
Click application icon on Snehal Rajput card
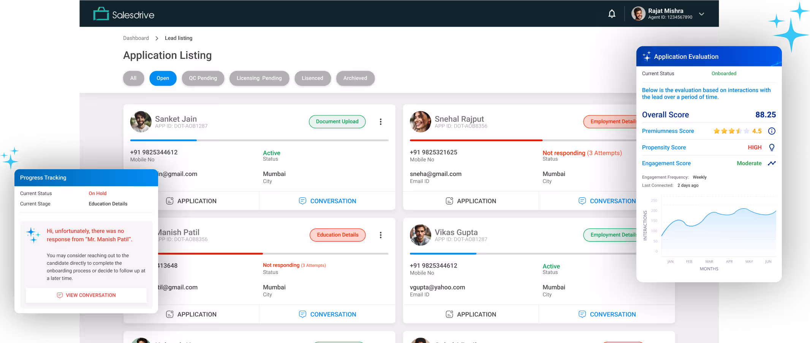[x=449, y=201]
